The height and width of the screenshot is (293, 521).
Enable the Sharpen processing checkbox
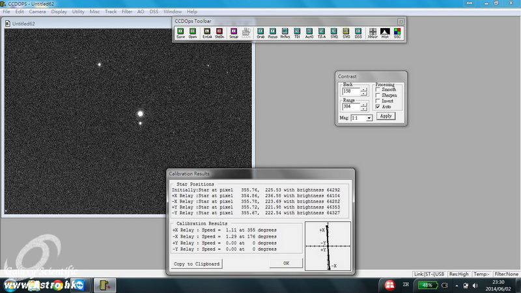tap(378, 96)
